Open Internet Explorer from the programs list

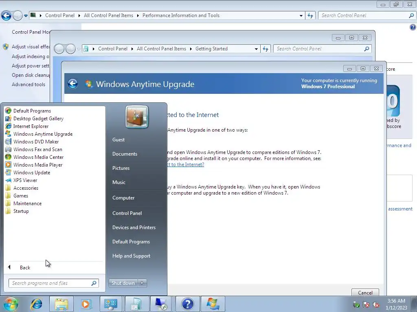pyautogui.click(x=31, y=126)
